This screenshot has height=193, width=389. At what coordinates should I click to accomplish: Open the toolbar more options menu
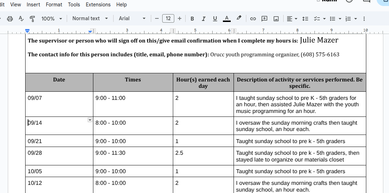364,18
